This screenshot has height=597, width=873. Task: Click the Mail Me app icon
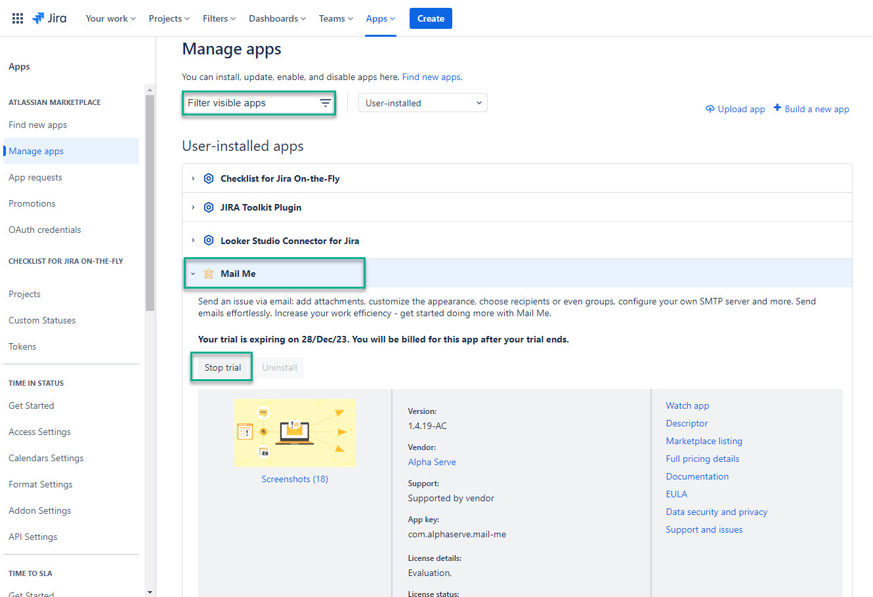(x=209, y=274)
